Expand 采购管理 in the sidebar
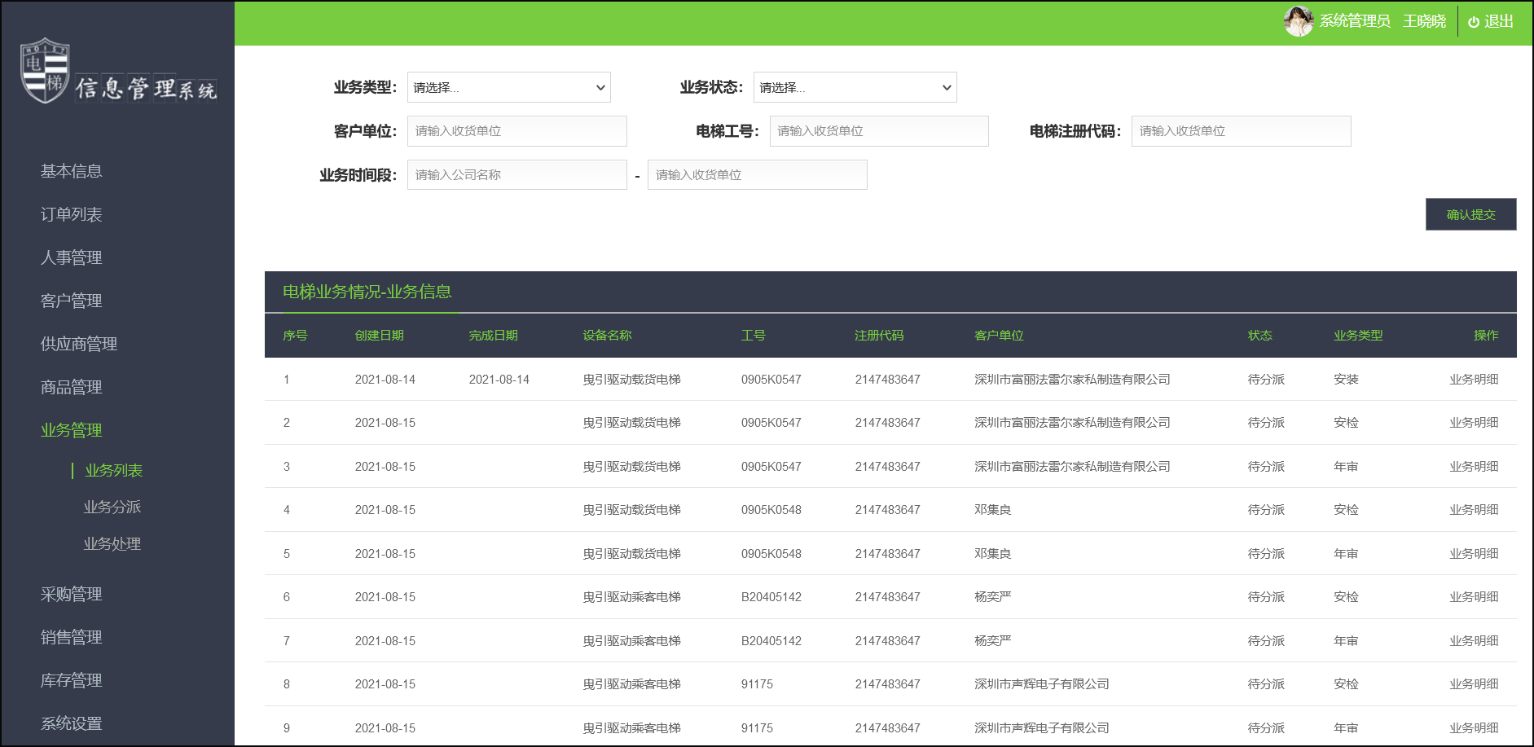 coord(72,595)
